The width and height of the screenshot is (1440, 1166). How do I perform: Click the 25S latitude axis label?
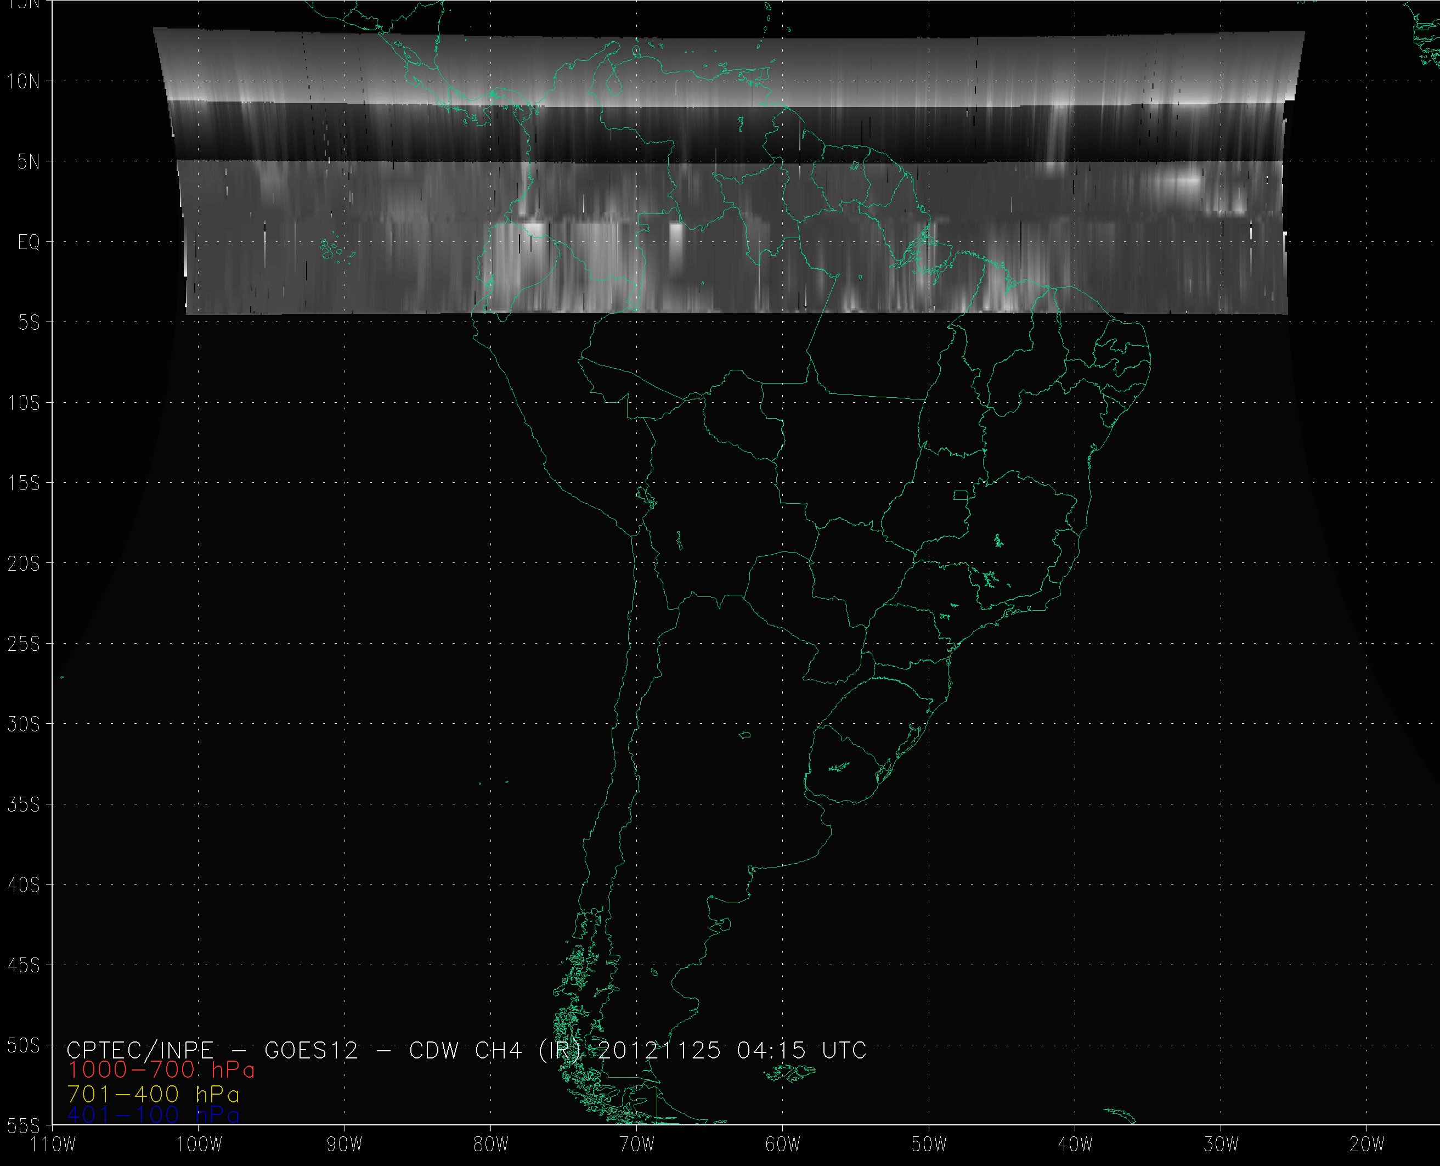(23, 644)
